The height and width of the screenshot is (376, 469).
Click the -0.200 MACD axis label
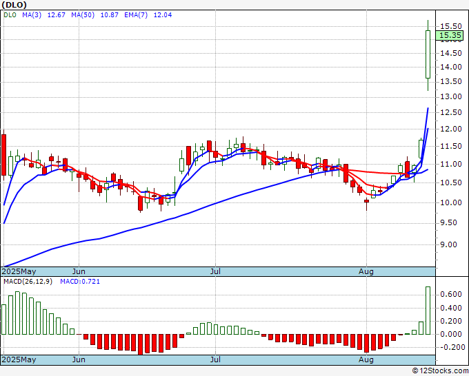pyautogui.click(x=451, y=347)
